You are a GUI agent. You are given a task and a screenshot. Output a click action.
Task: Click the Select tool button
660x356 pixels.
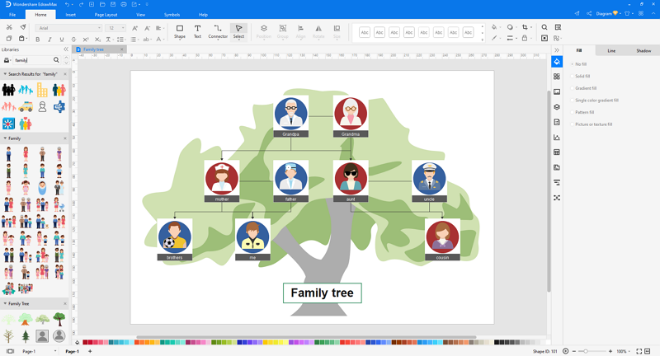pyautogui.click(x=238, y=31)
